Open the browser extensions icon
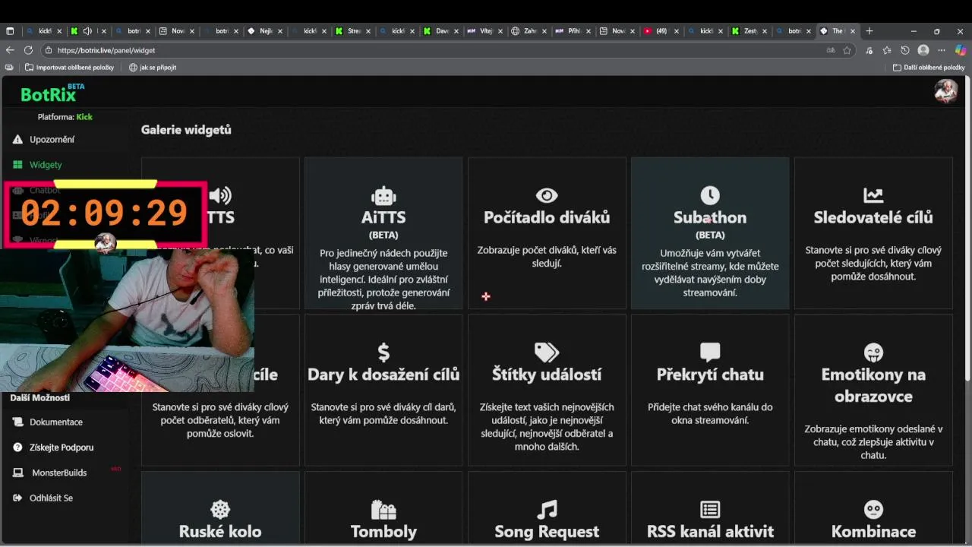Viewport: 972px width, 547px height. (x=869, y=50)
